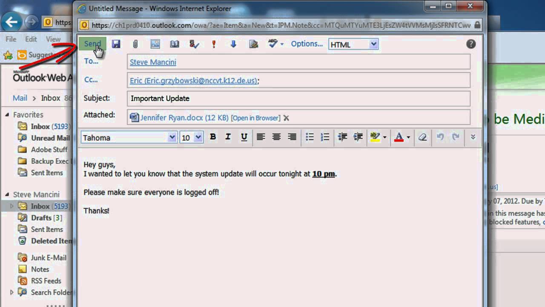Open Jennifer Ryan.docx attachment
The image size is (545, 307).
point(184,118)
